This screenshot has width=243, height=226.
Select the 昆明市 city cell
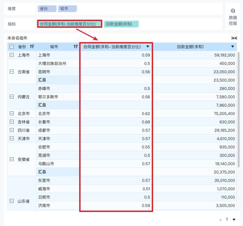[x=58, y=72]
